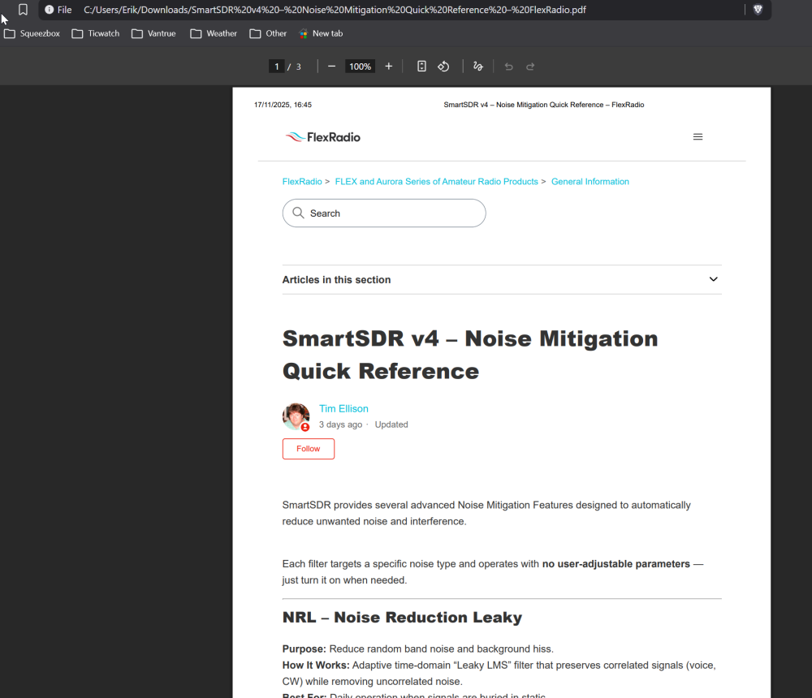Click the bookmark icon beside the address bar
The image size is (812, 698).
[x=23, y=10]
